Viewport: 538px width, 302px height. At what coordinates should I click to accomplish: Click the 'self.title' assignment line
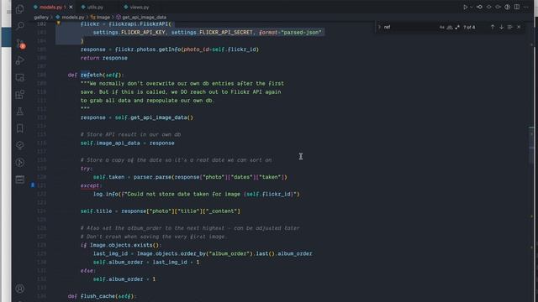tap(161, 211)
